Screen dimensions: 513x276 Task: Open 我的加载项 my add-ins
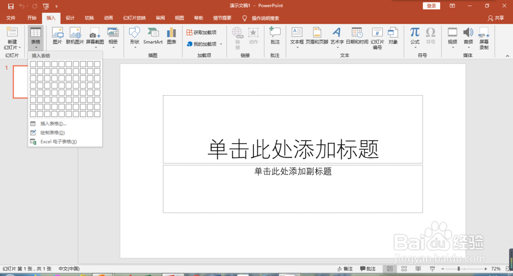coord(202,44)
